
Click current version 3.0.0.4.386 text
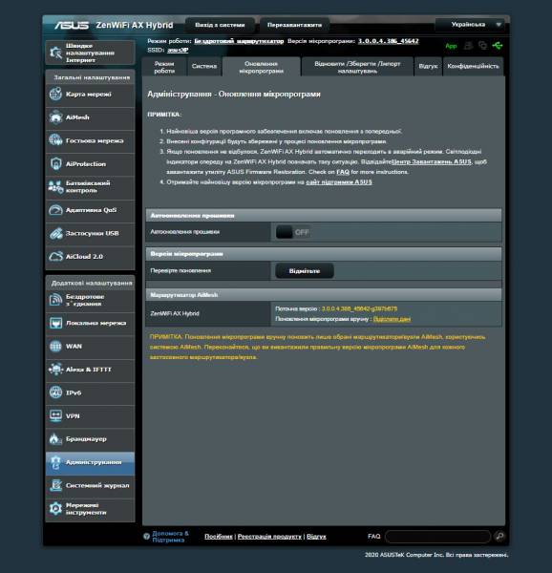(x=359, y=308)
